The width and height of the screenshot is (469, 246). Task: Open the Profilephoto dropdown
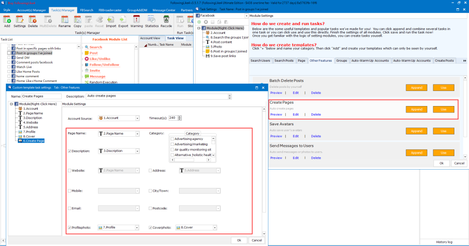(136, 228)
